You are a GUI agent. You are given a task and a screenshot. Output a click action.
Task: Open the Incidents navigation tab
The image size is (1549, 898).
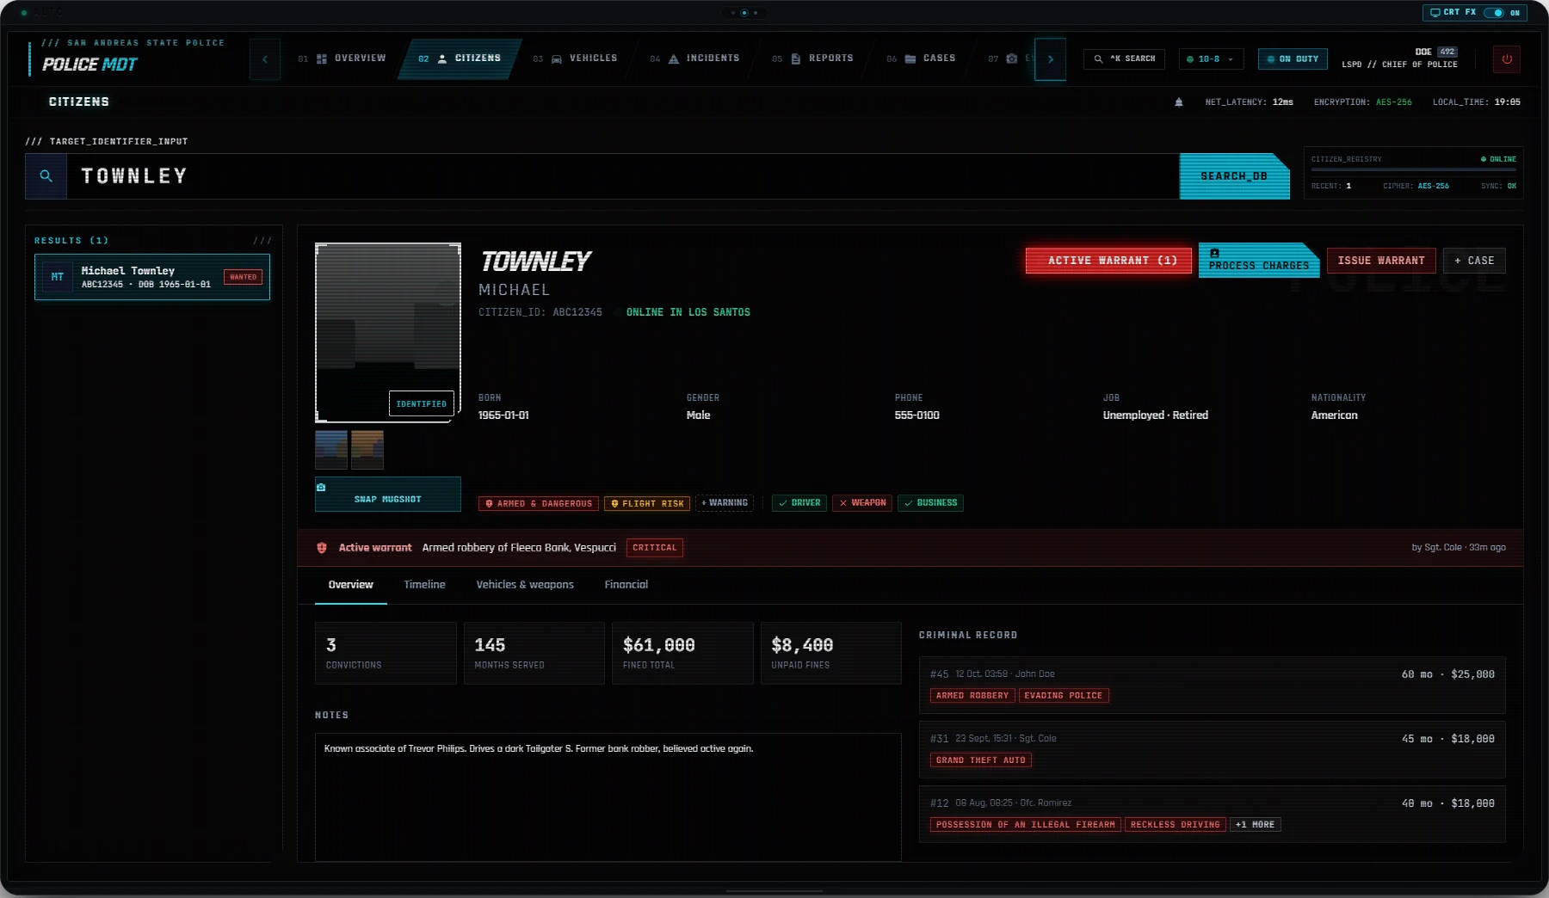[x=694, y=58]
